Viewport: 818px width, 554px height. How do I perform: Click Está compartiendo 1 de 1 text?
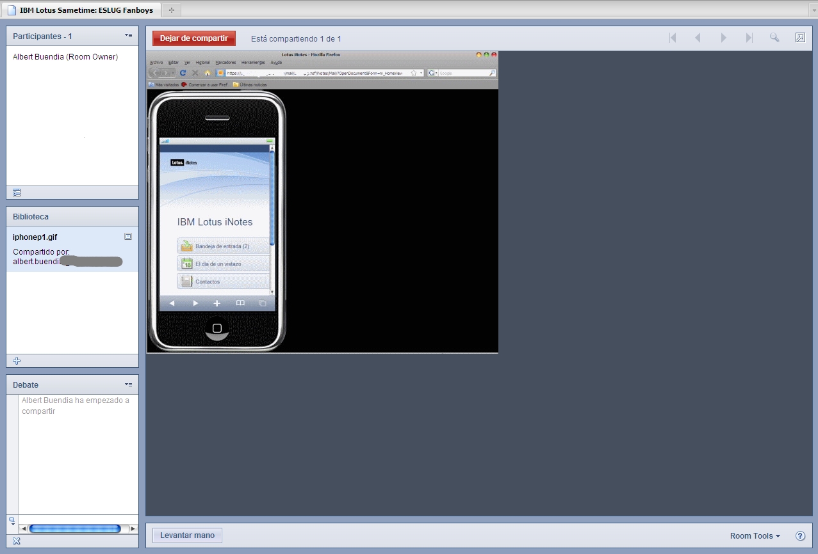pos(296,39)
